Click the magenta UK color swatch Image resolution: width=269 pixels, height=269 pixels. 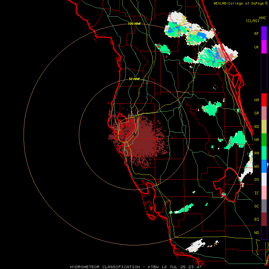click(264, 47)
